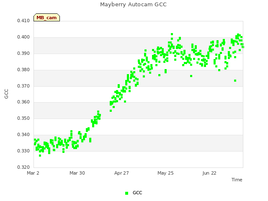The width and height of the screenshot is (268, 201).
Task: Click the 0.320 y-axis value
Action: [23, 167]
